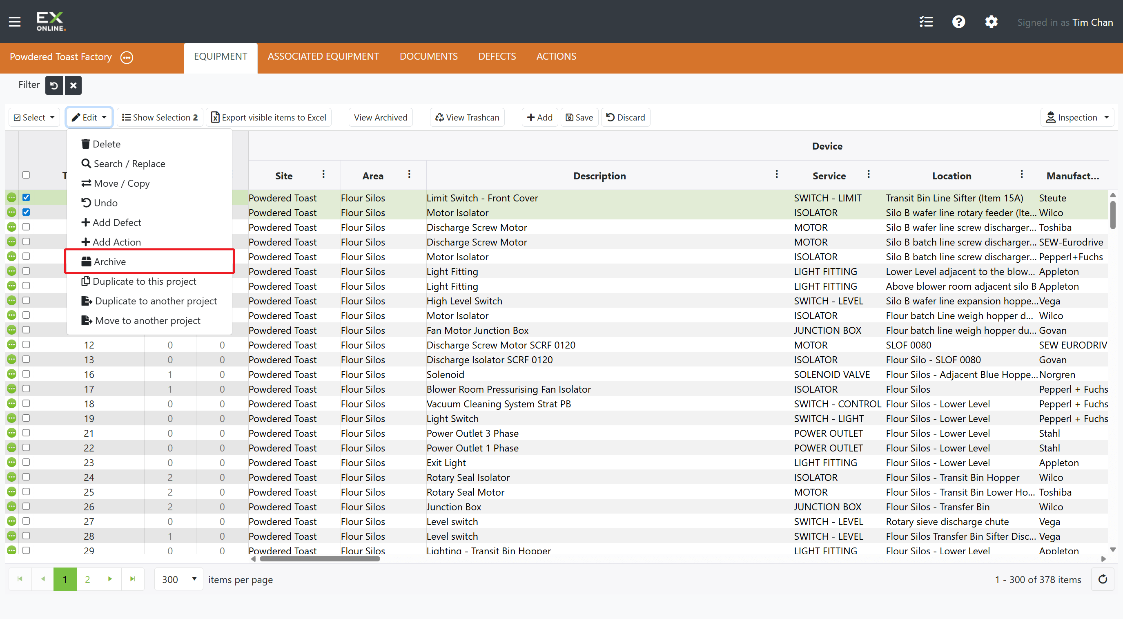Check the Toshiba Discharge Screw Motor row
The image size is (1123, 619).
tap(26, 227)
